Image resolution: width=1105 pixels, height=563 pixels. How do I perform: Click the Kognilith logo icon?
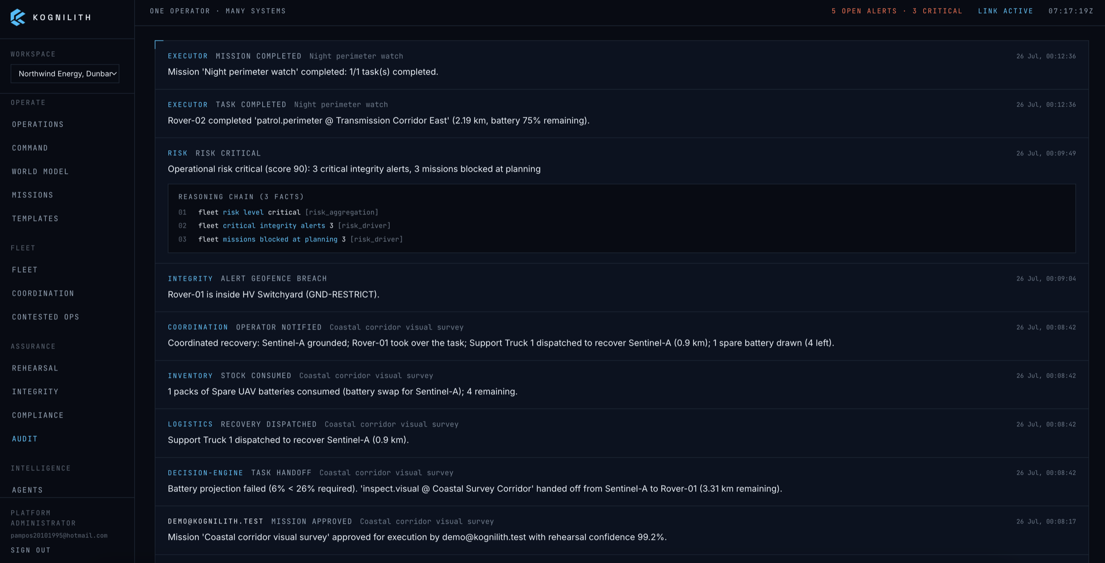point(17,17)
